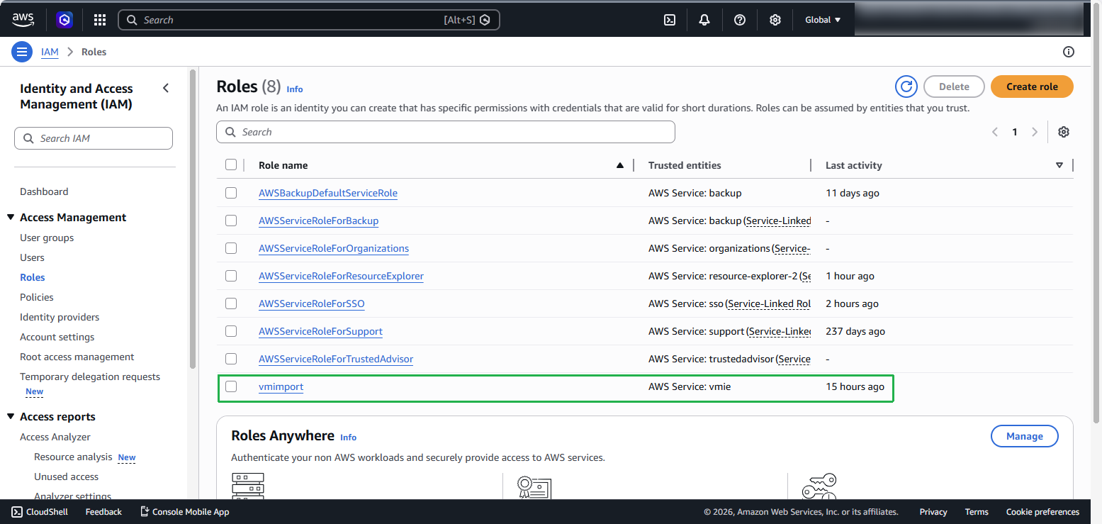Click the IAM breadcrumb link

50,52
